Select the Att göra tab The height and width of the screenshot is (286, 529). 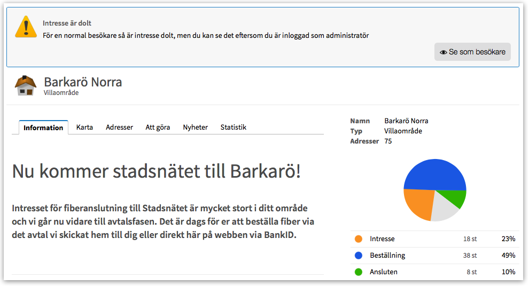click(158, 128)
